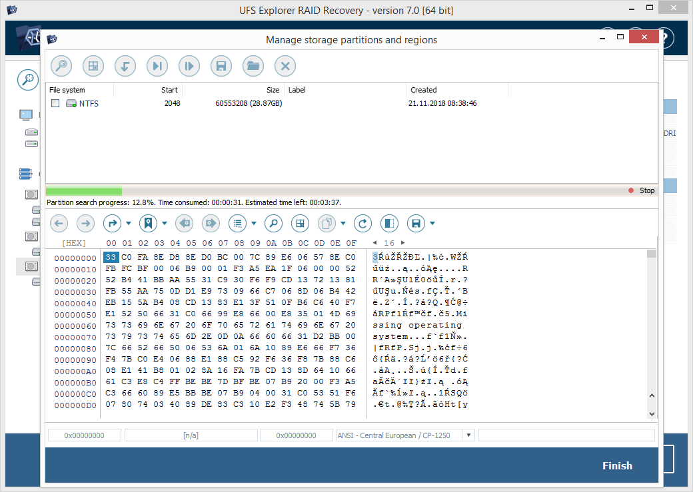The width and height of the screenshot is (693, 492).
Task: Click the next bookmark right tag icon
Action: [211, 224]
